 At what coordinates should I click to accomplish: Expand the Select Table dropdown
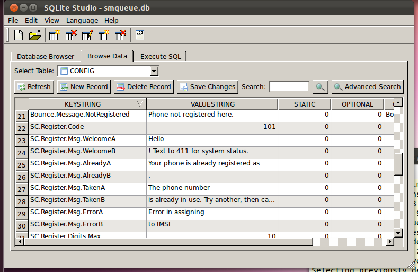154,71
